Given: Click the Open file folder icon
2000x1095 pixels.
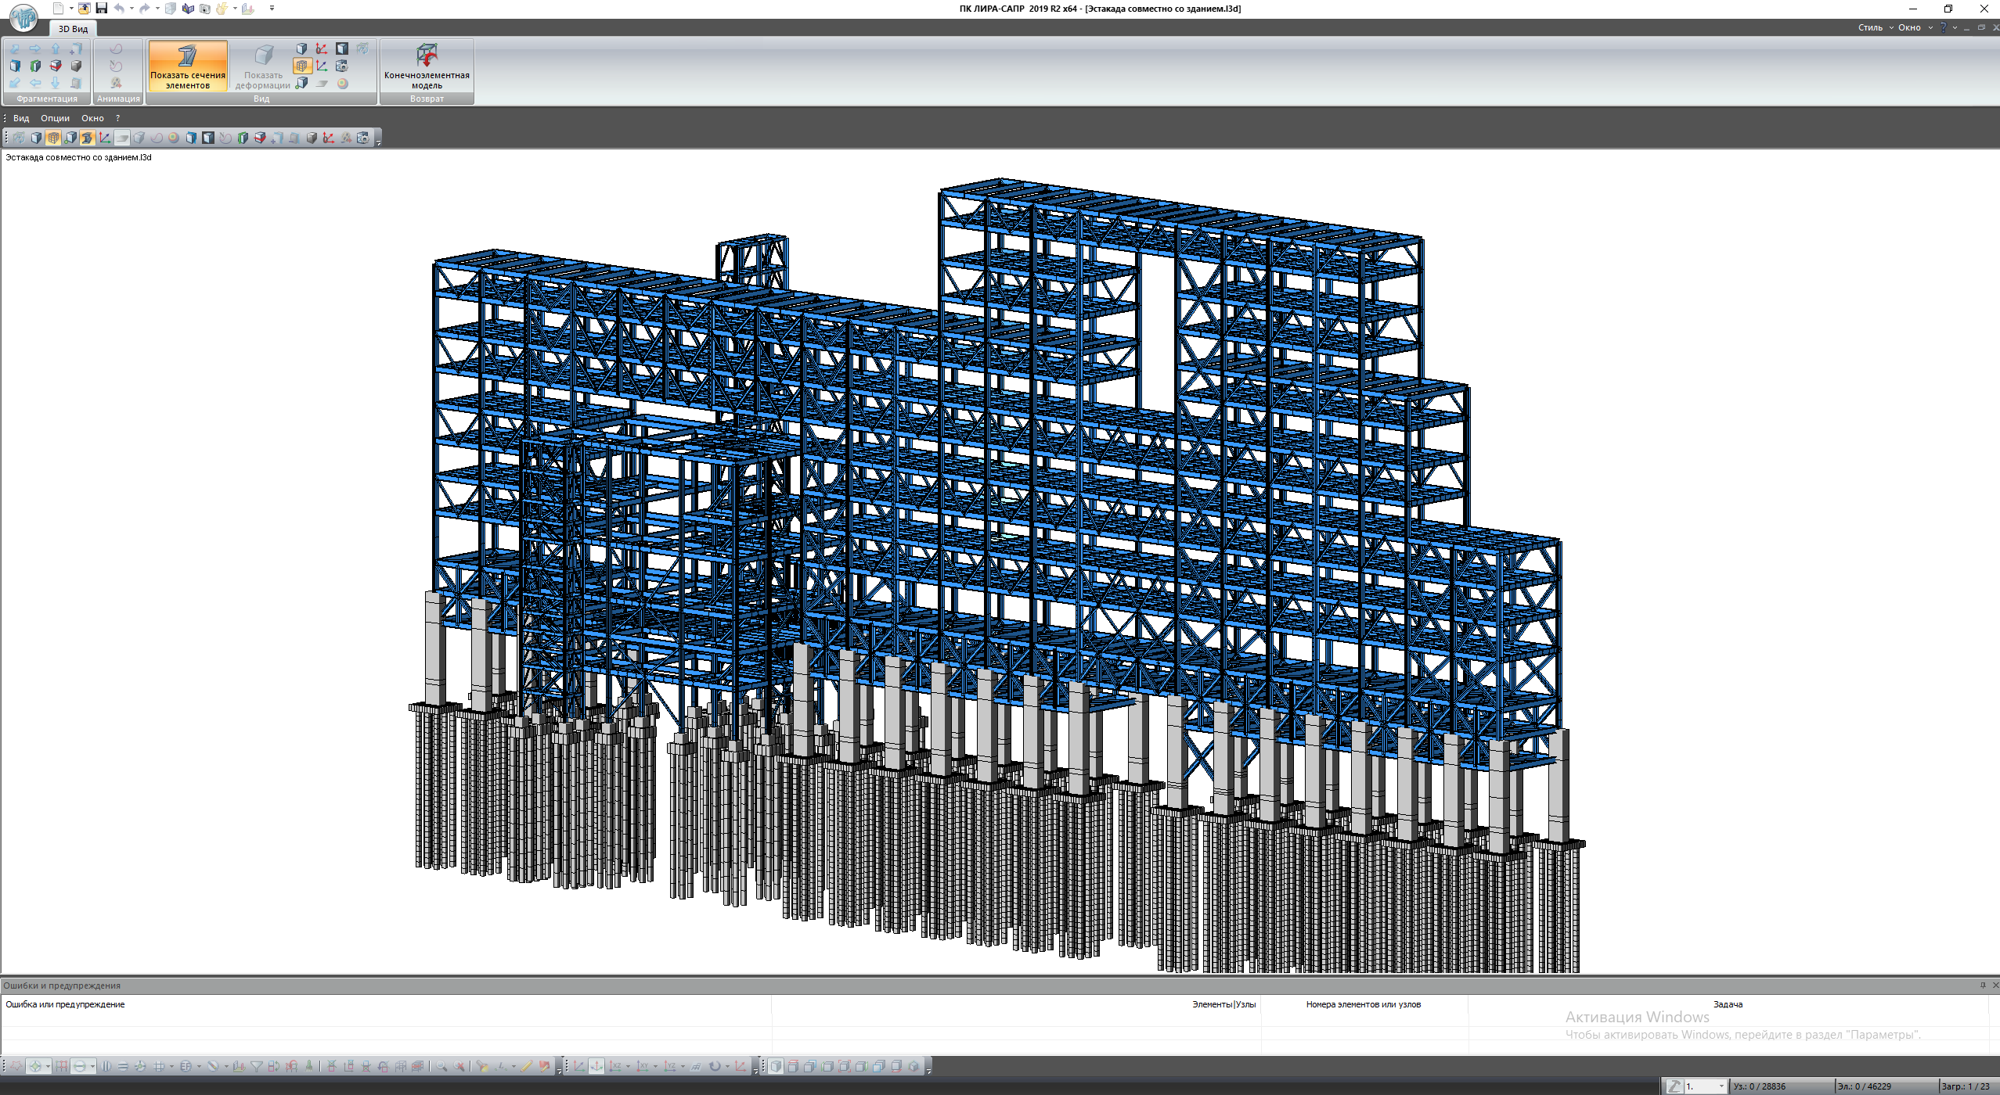Looking at the screenshot, I should (84, 9).
